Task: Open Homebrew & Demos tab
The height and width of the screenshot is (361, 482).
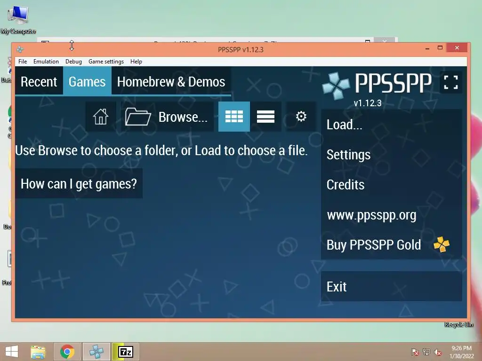Action: click(x=171, y=82)
